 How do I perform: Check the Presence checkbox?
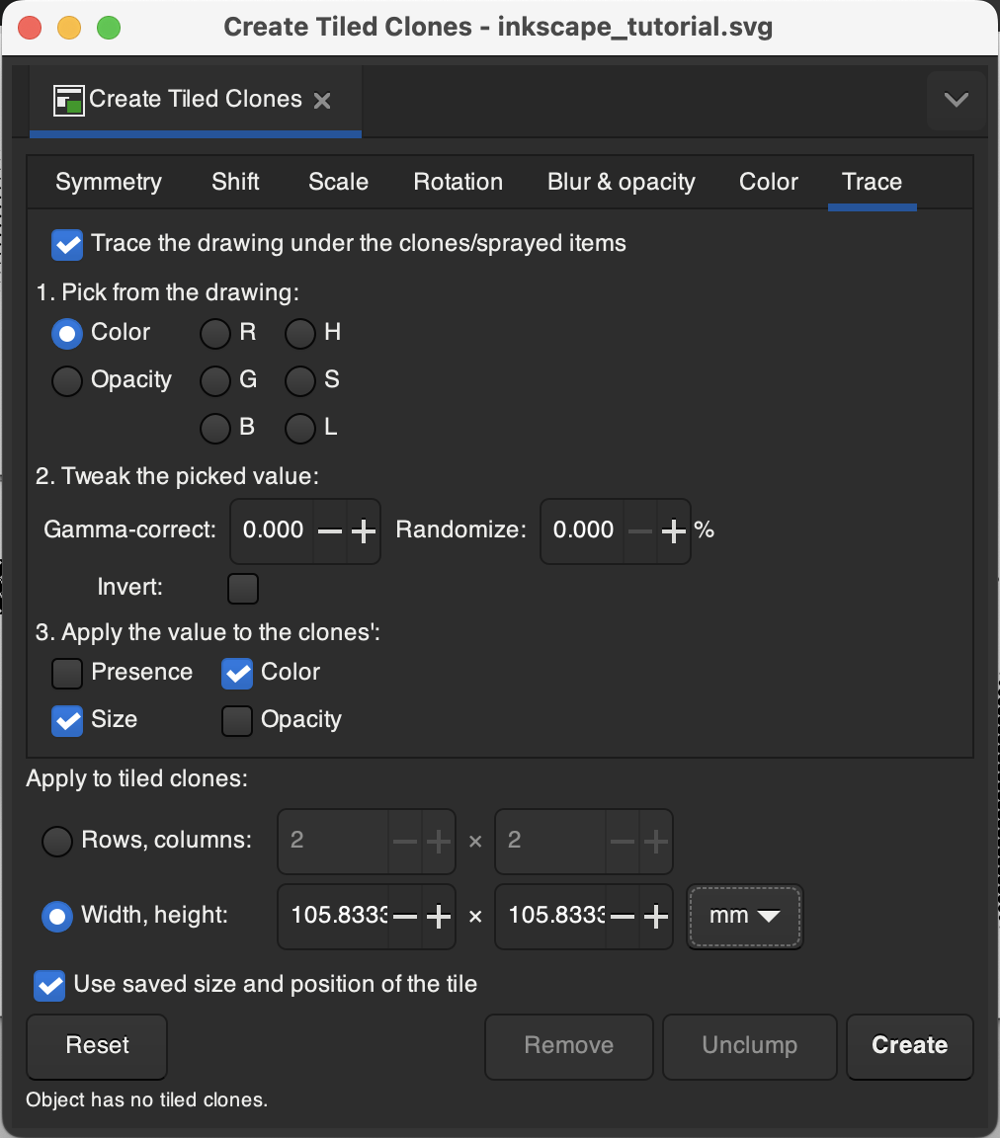(x=66, y=673)
